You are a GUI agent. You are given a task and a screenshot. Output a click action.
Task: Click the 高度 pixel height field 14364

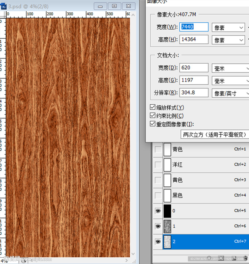[x=194, y=39]
